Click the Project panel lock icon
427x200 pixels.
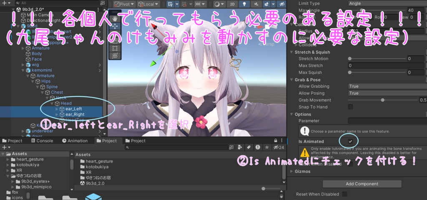pos(276,141)
